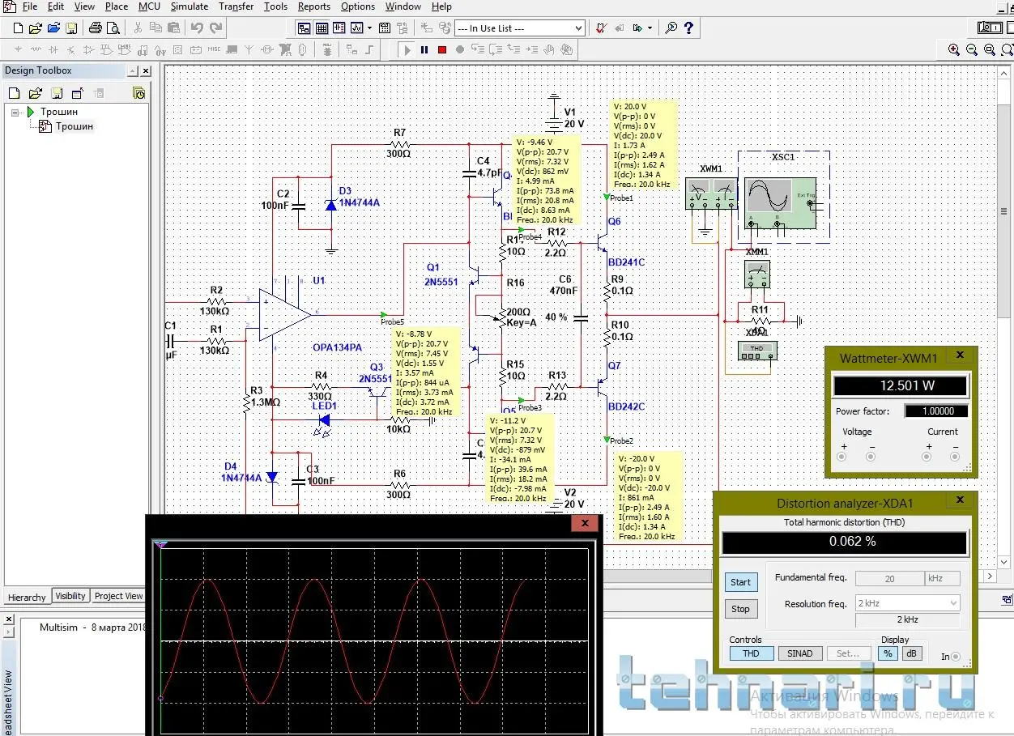Open the Grapher toolbar icon
The width and height of the screenshot is (1014, 736).
click(x=357, y=28)
